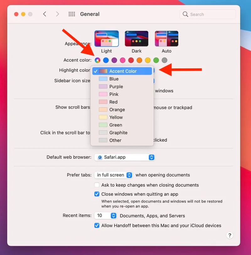Click the forward navigation arrow
The image size is (251, 255).
[57, 14]
